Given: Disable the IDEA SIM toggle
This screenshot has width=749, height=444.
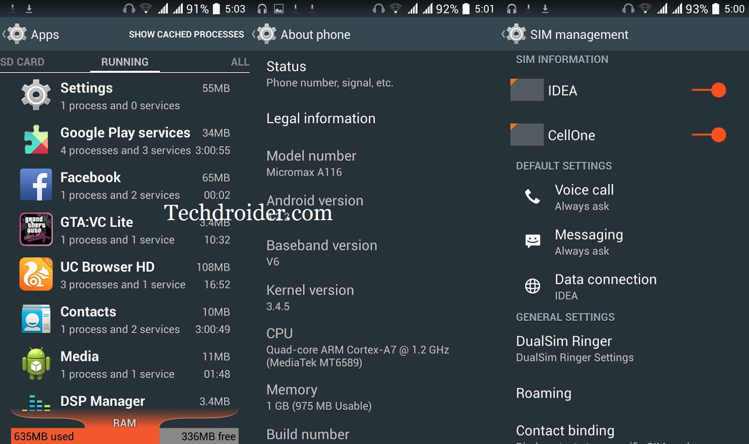Looking at the screenshot, I should coord(709,90).
